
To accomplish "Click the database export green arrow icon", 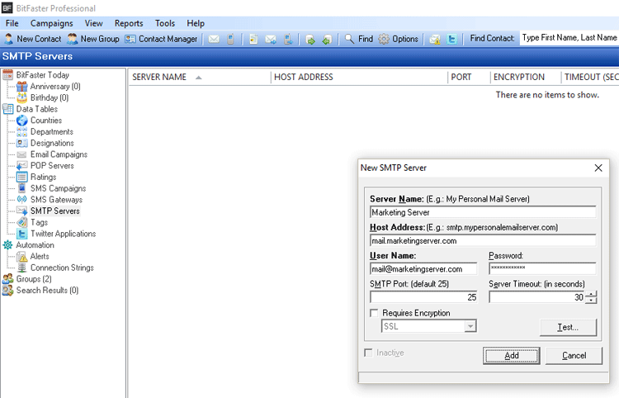I will tap(310, 40).
